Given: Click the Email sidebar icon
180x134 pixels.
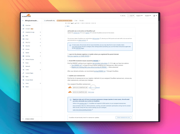Looking at the screenshot, I should click(x=23, y=39).
